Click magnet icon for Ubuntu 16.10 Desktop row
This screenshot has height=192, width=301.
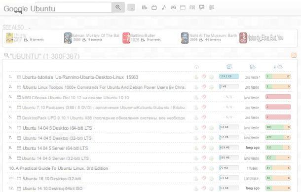pyautogui.click(x=204, y=178)
